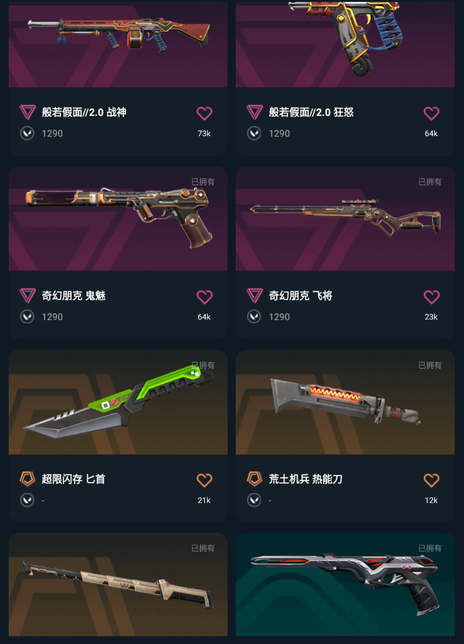Open the silver-red pistol skin card at bottom

pos(345,585)
